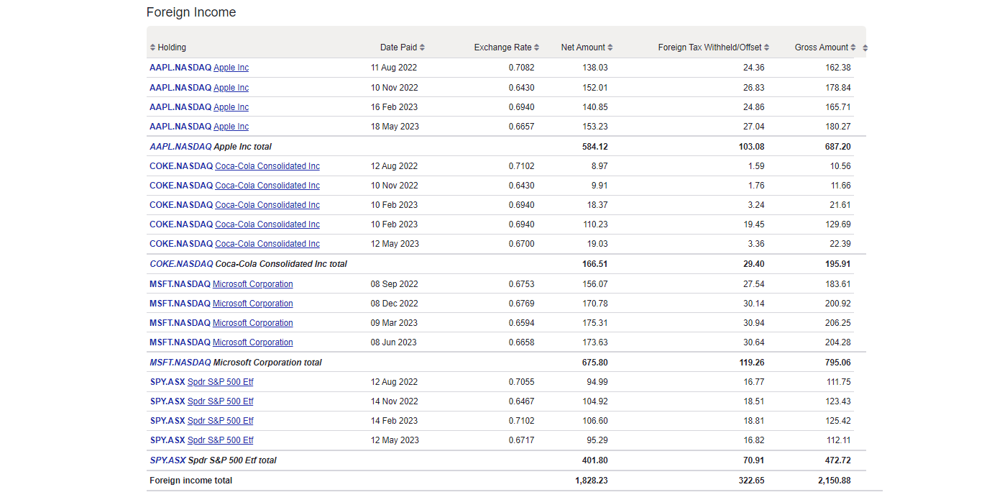Open the Apple Inc link dated 11 Aug 2022
The image size is (992, 500).
(231, 67)
